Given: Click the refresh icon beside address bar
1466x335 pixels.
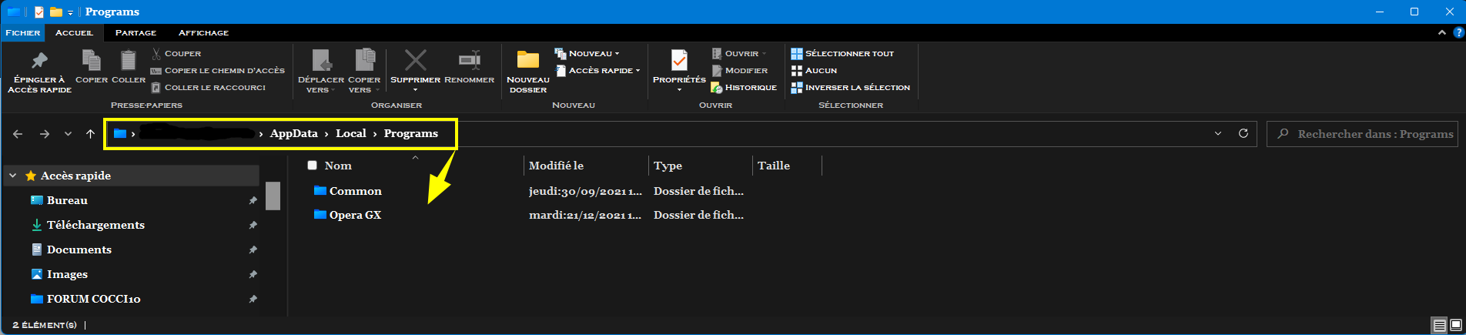Looking at the screenshot, I should pyautogui.click(x=1243, y=133).
